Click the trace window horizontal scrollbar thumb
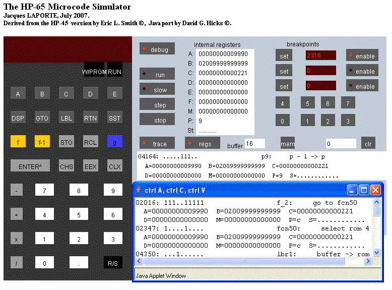Image resolution: width=392 pixels, height=290 pixels. tap(244, 261)
